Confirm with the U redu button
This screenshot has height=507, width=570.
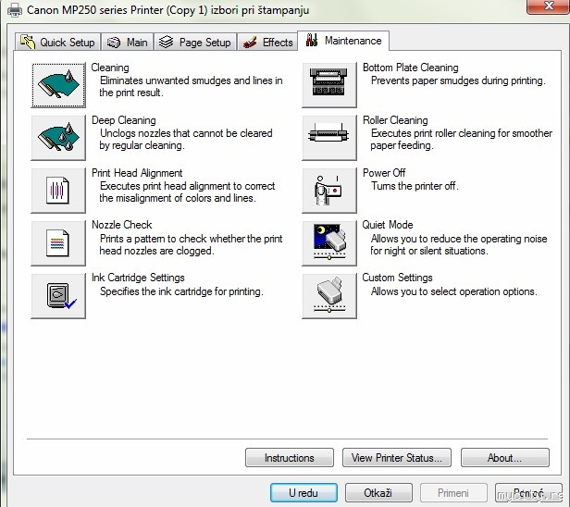click(x=304, y=493)
